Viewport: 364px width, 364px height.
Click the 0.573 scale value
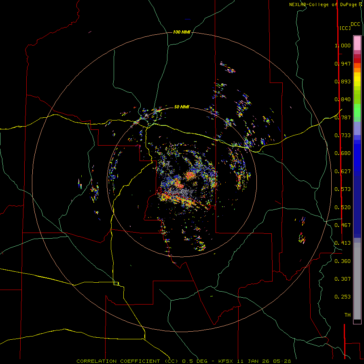343,189
